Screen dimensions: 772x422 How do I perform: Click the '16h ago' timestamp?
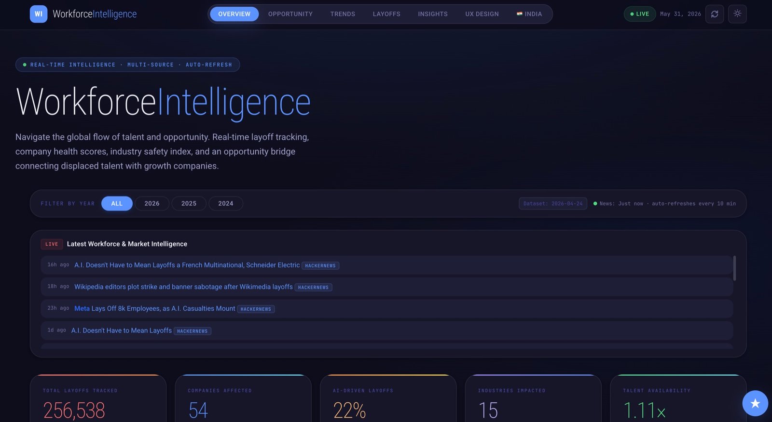(58, 265)
